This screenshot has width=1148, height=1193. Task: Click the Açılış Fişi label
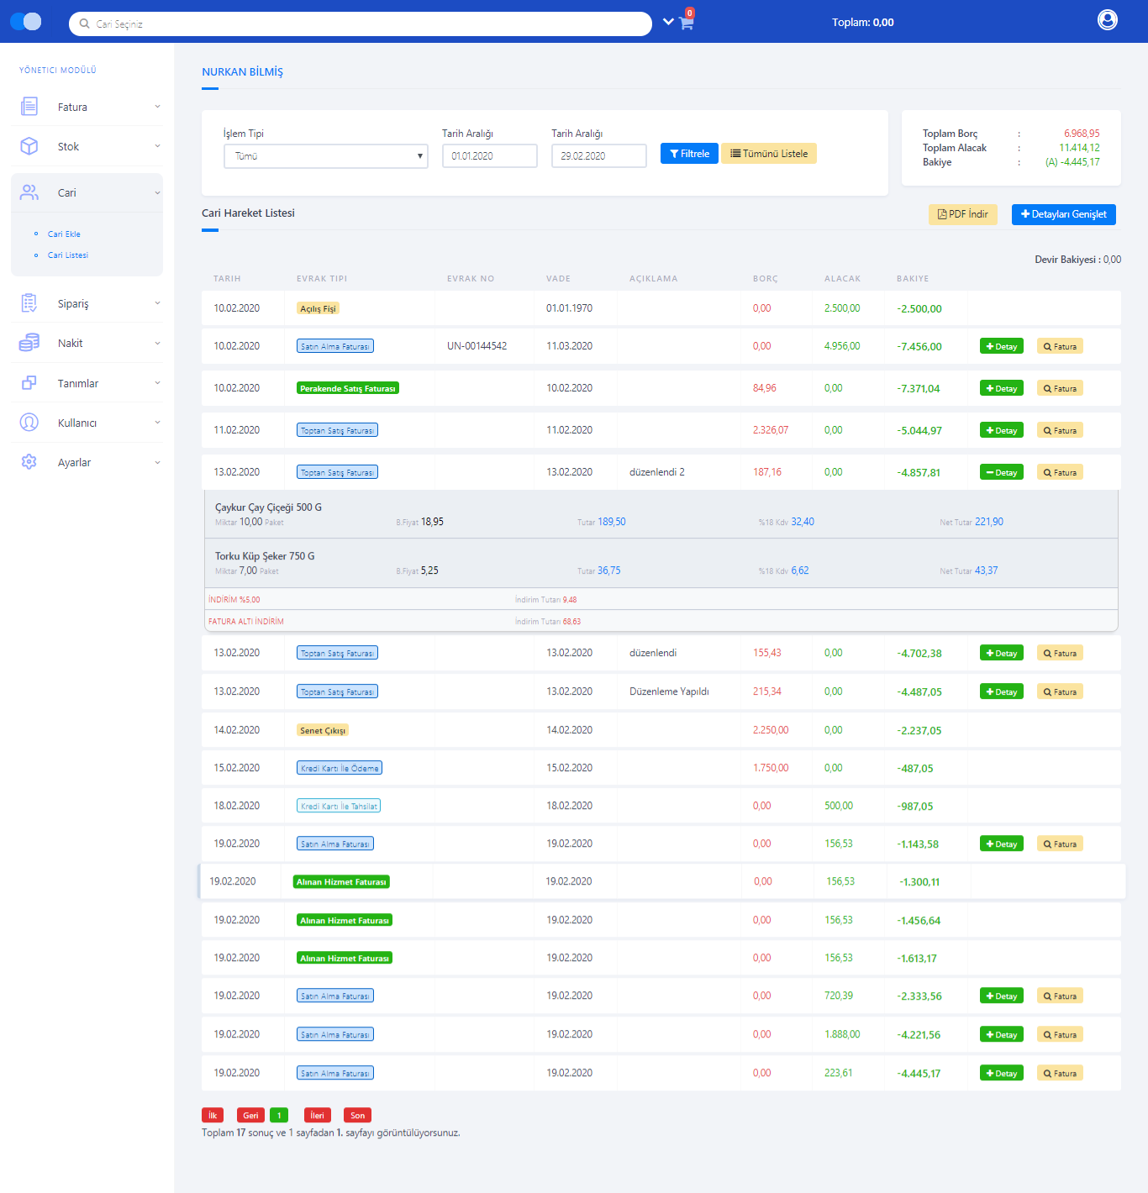pos(318,308)
